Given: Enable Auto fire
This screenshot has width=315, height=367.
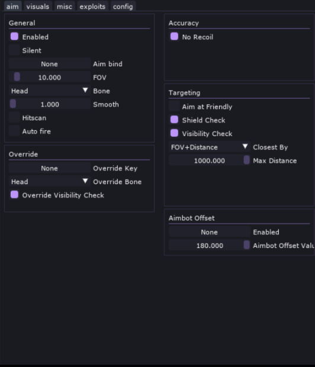Looking at the screenshot, I should [15, 131].
